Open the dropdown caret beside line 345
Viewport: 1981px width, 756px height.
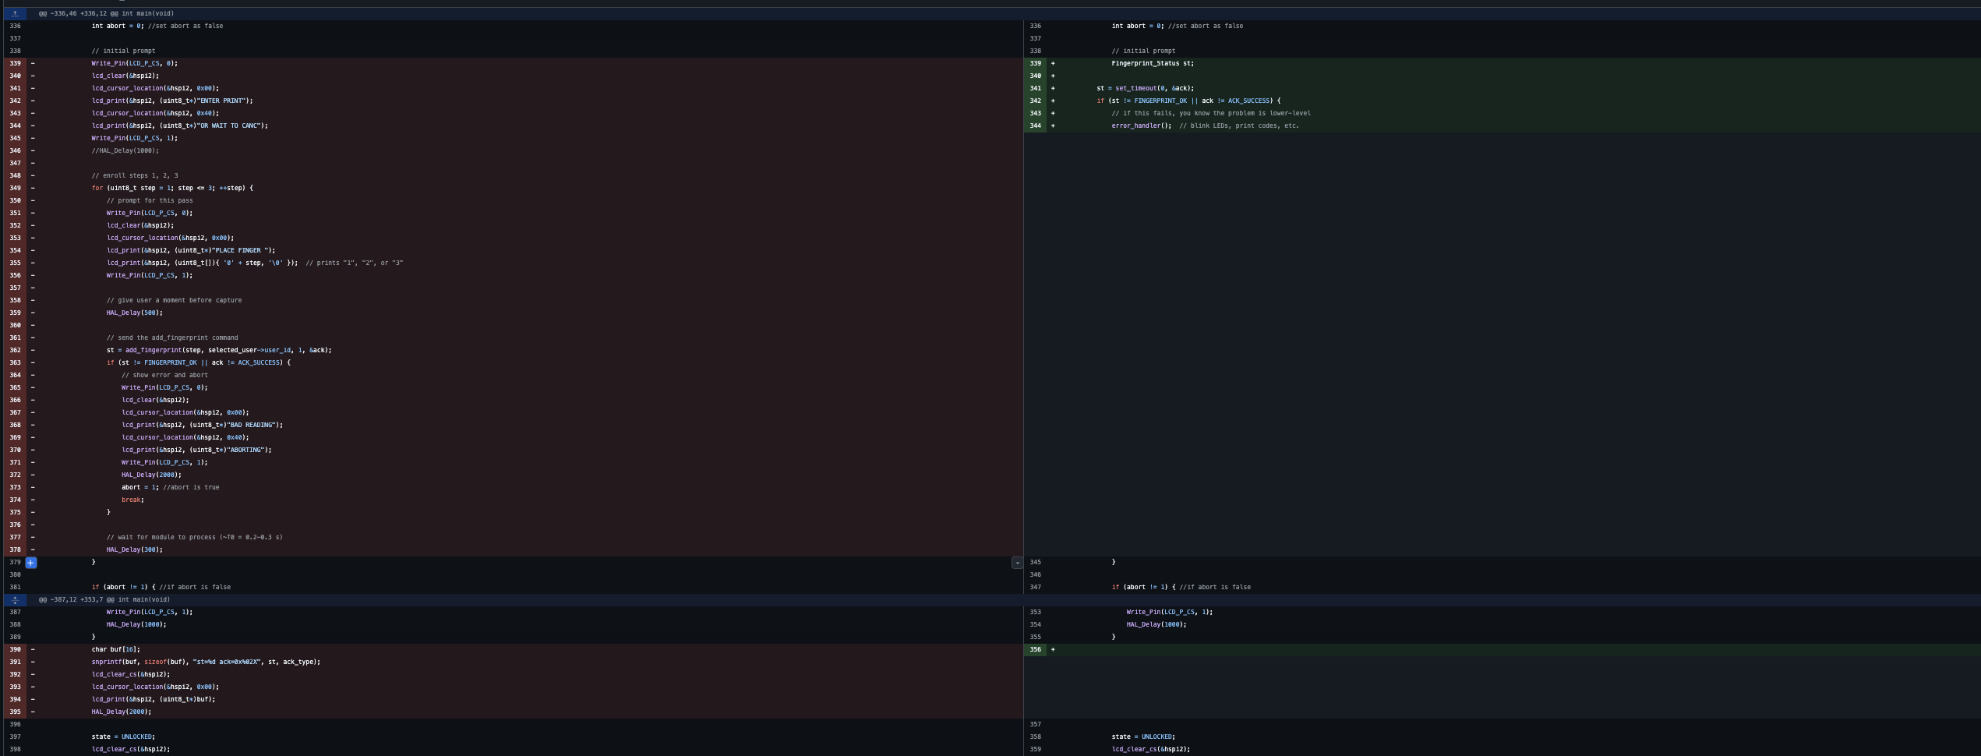point(1017,563)
